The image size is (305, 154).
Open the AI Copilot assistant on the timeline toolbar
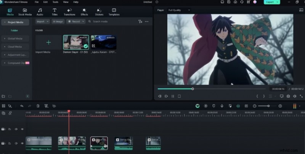197,106
